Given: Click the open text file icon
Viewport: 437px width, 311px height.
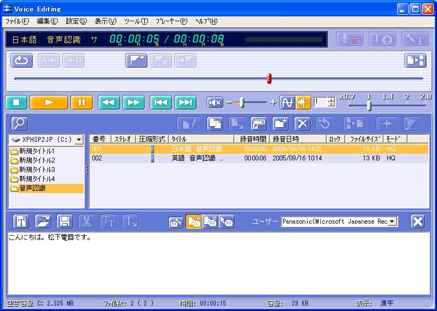Looking at the screenshot, I should pos(43,221).
